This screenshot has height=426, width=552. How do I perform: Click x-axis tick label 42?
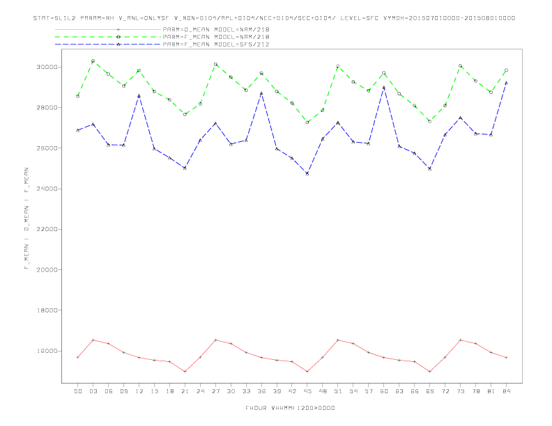click(x=292, y=391)
